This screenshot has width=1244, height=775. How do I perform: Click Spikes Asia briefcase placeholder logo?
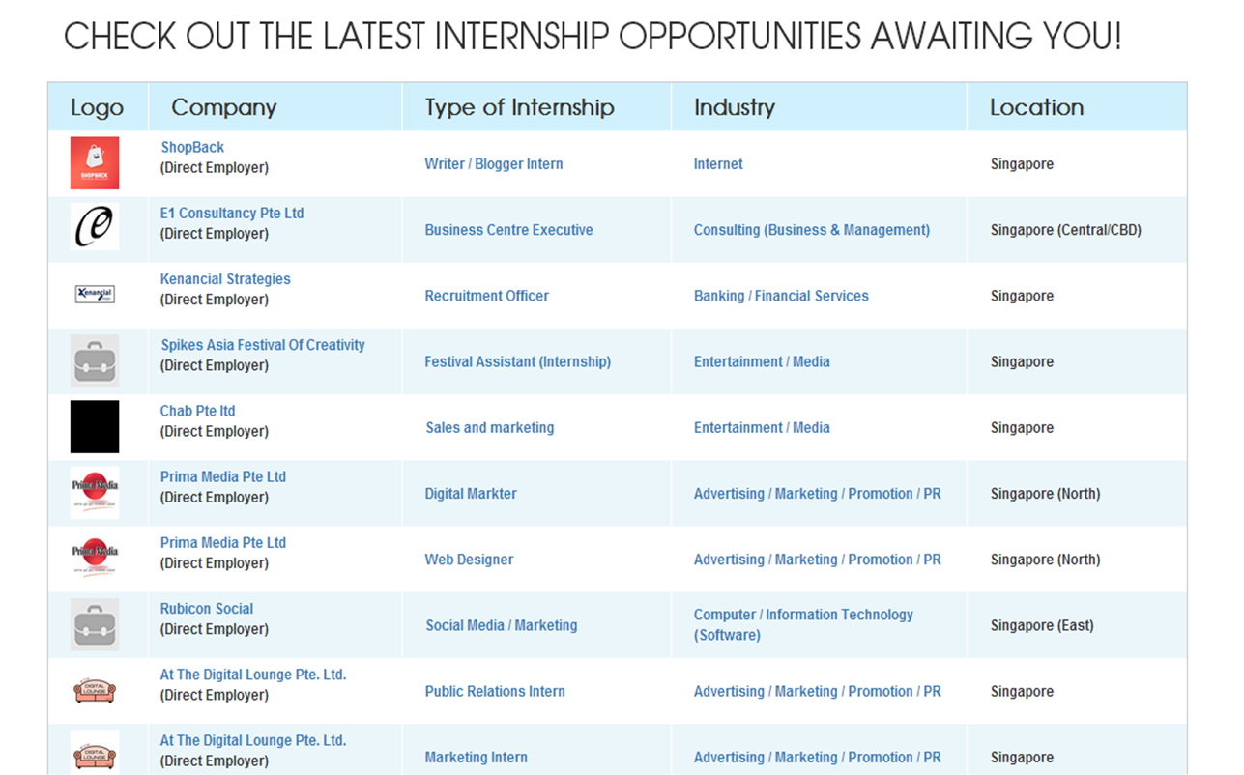[95, 361]
